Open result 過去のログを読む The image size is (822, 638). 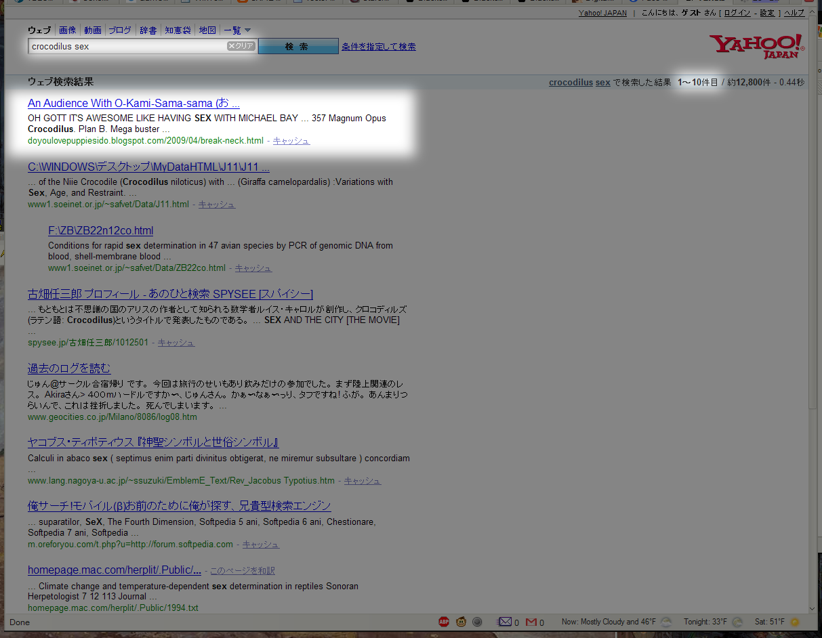[69, 368]
